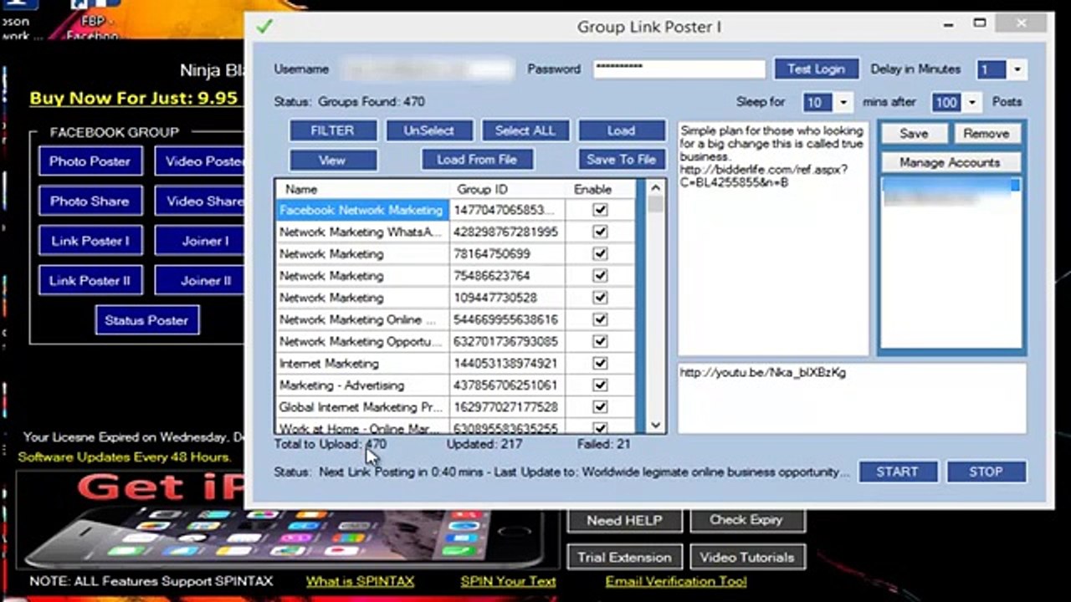
Task: Click the UnSelect button
Action: point(429,130)
